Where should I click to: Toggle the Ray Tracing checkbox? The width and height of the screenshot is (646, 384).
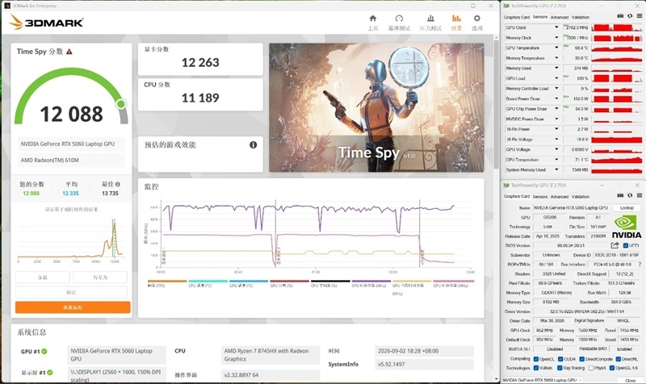(x=560, y=368)
